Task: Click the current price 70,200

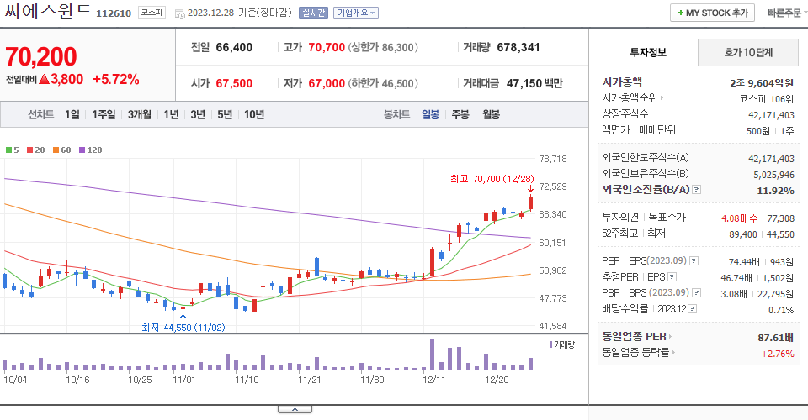Action: pos(41,56)
